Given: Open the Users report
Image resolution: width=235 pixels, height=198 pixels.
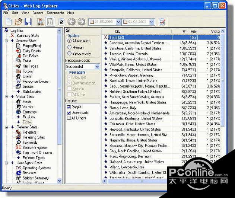Looking at the screenshot, I should pyautogui.click(x=27, y=76).
